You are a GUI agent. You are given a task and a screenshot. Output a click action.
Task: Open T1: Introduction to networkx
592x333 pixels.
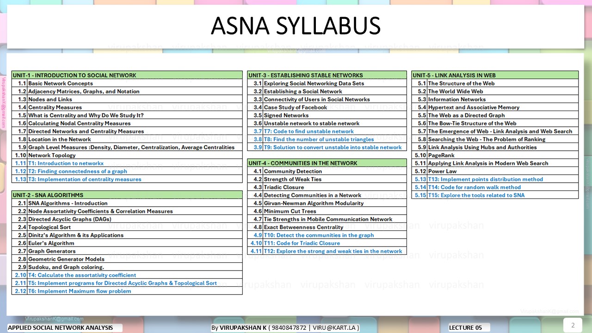(127, 163)
